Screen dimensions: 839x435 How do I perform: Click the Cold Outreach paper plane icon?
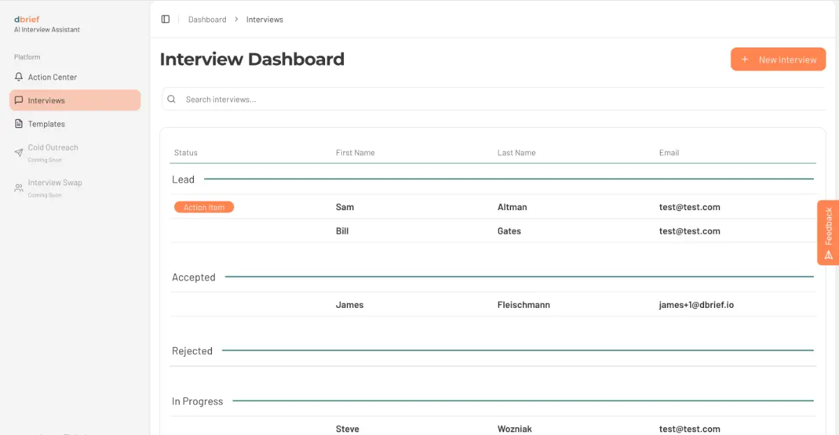point(19,152)
